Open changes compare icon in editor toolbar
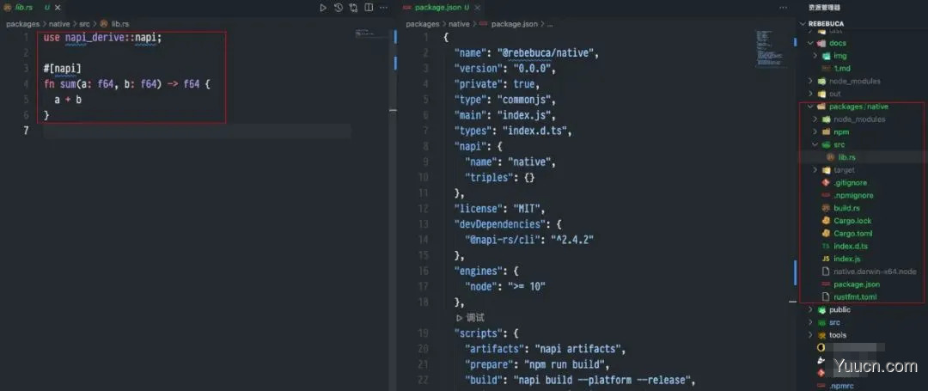The height and width of the screenshot is (391, 928). (x=353, y=8)
